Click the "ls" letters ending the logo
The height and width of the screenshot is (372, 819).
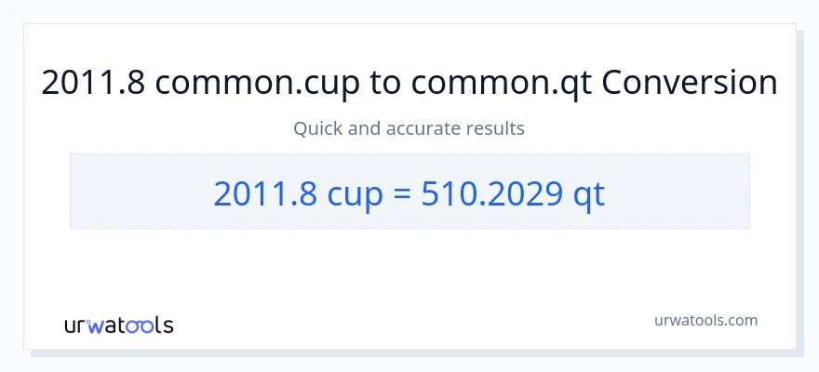pos(165,325)
